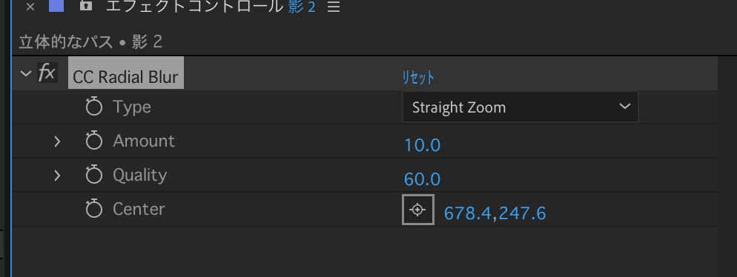Click the Amount value 10.0
Image resolution: width=737 pixels, height=277 pixels.
[x=422, y=146]
